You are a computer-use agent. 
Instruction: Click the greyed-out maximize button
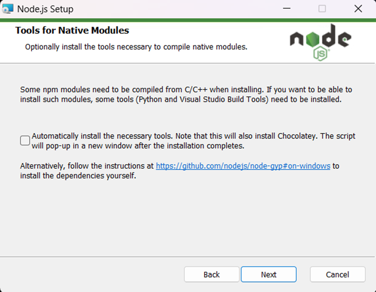[322, 9]
